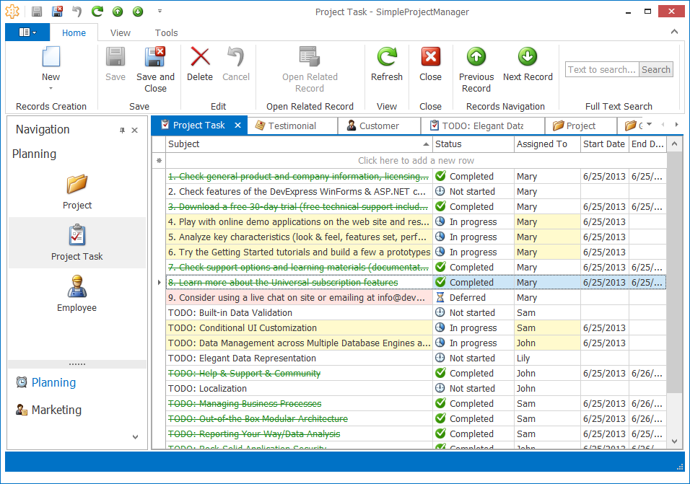This screenshot has width=690, height=484.
Task: Click grid scrollbar up arrow
Action: point(674,144)
